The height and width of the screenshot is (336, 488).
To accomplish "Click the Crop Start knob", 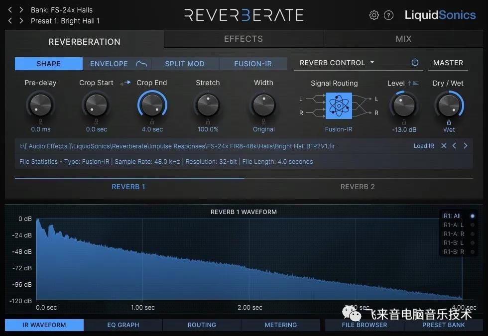I will tap(96, 105).
